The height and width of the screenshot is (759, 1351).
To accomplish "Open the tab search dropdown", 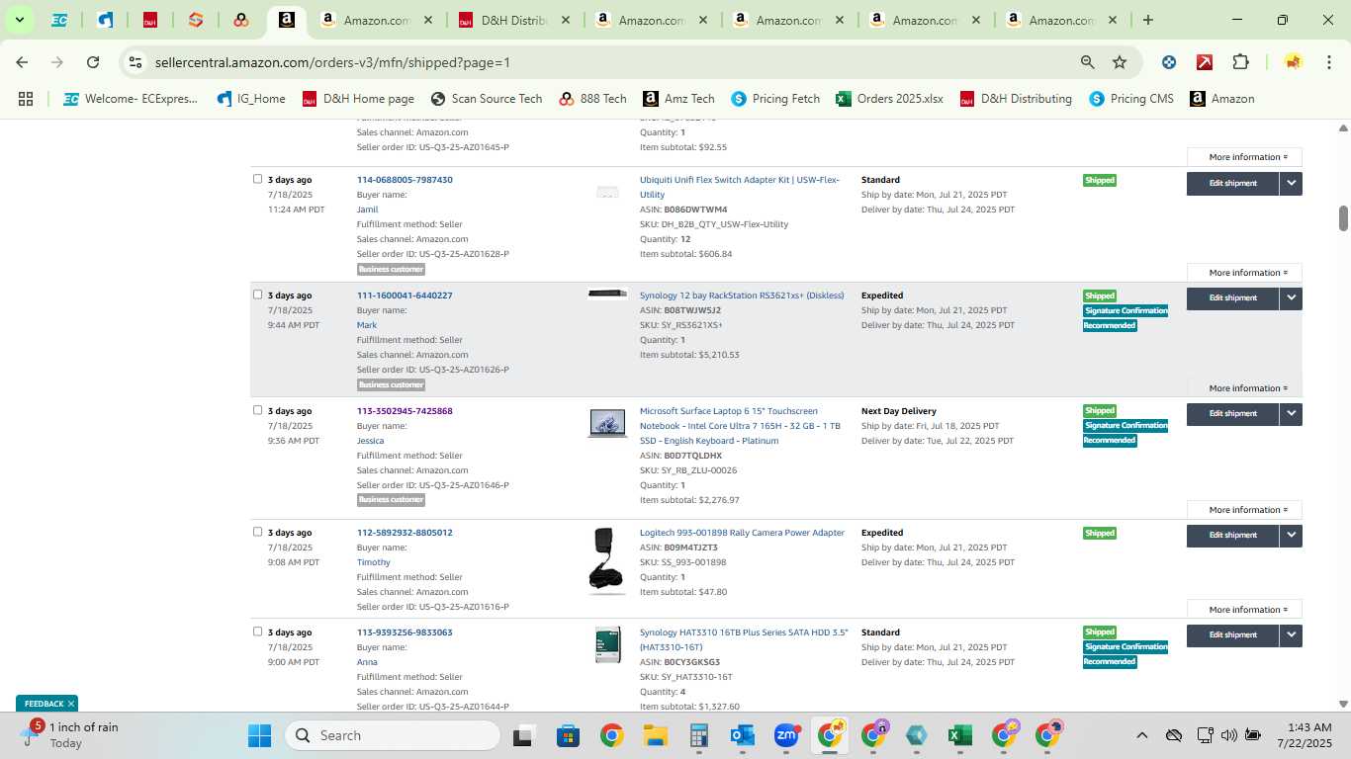I will point(19,20).
